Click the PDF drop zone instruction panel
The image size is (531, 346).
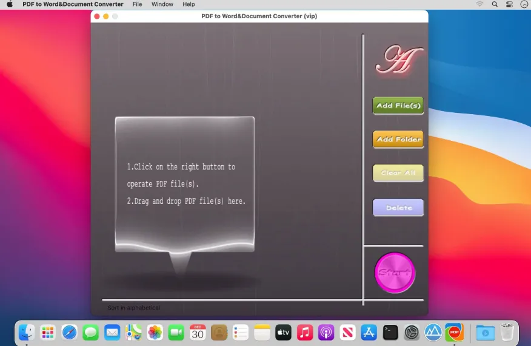184,184
